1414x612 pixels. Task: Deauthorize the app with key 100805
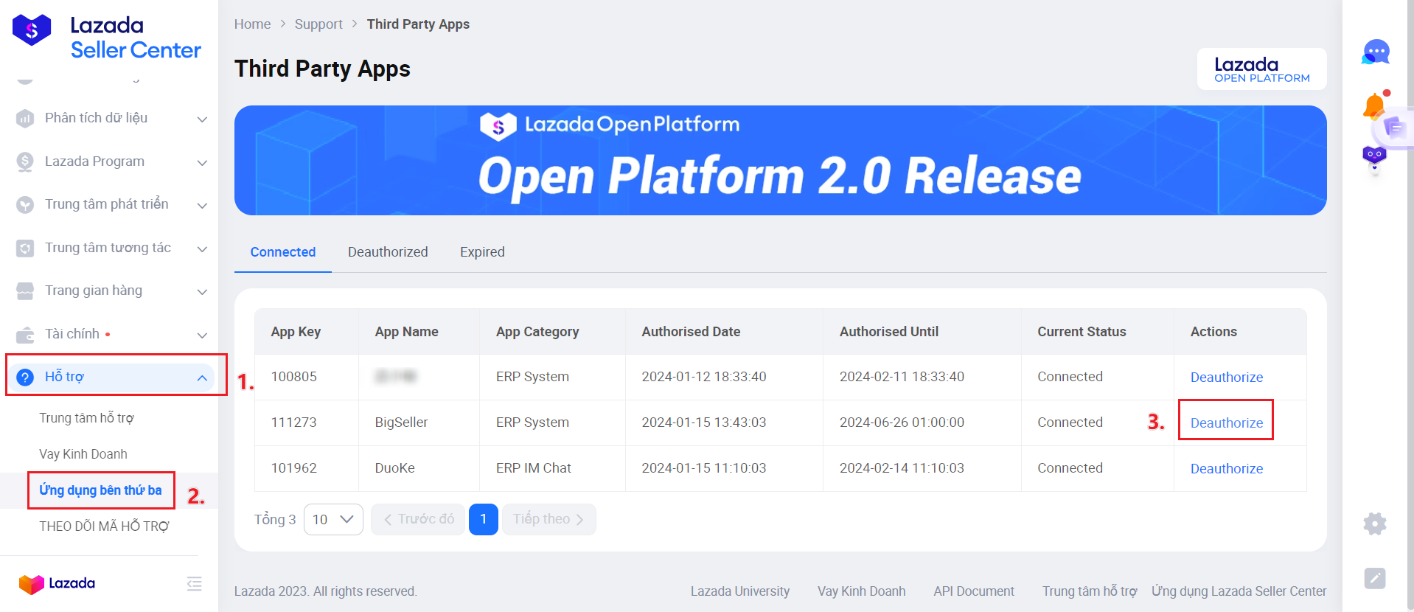tap(1227, 378)
